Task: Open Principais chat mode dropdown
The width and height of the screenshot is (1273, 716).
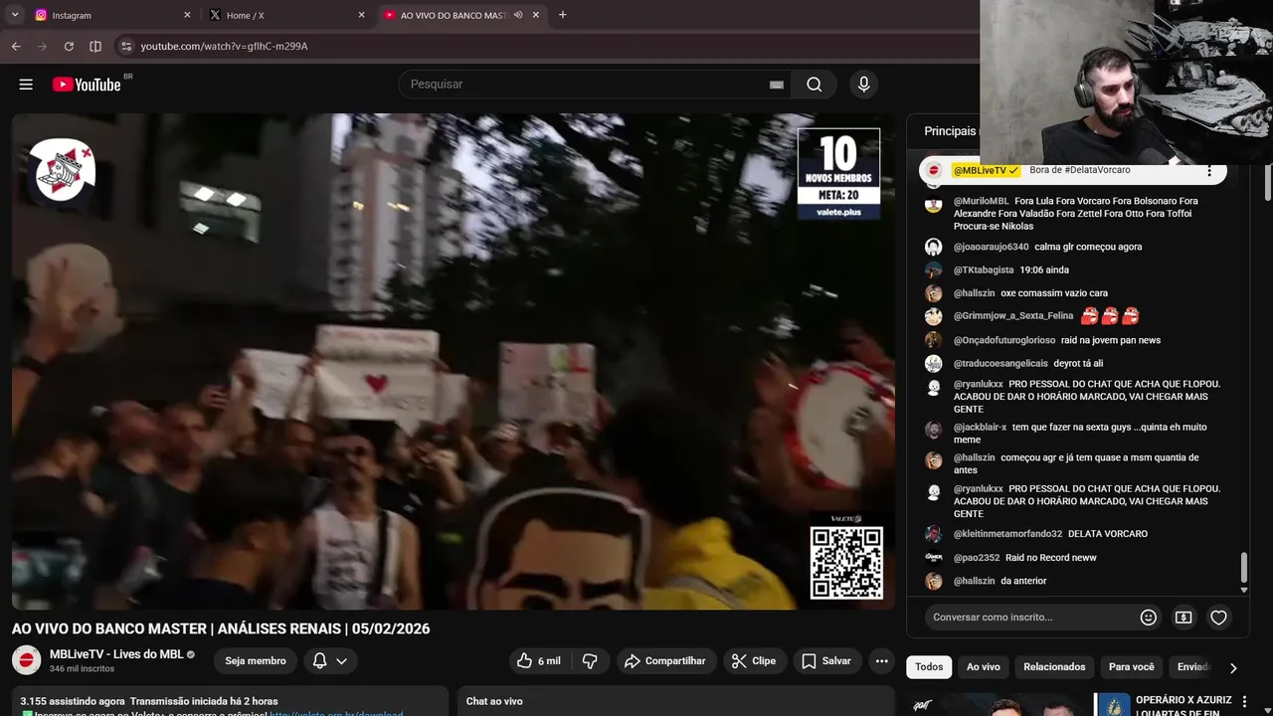Action: click(x=950, y=131)
